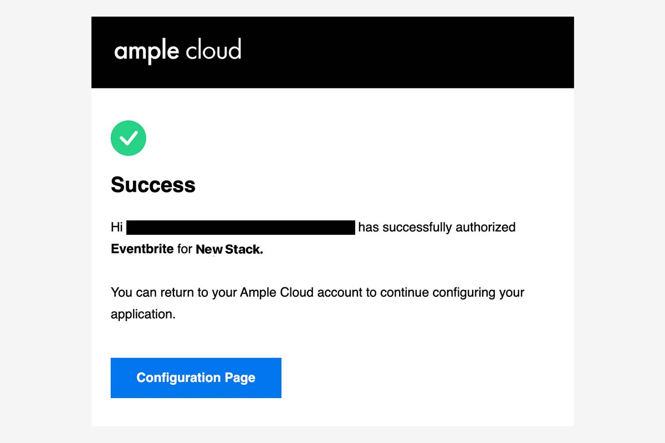Click the word 'cloud' in the logo

pyautogui.click(x=213, y=50)
